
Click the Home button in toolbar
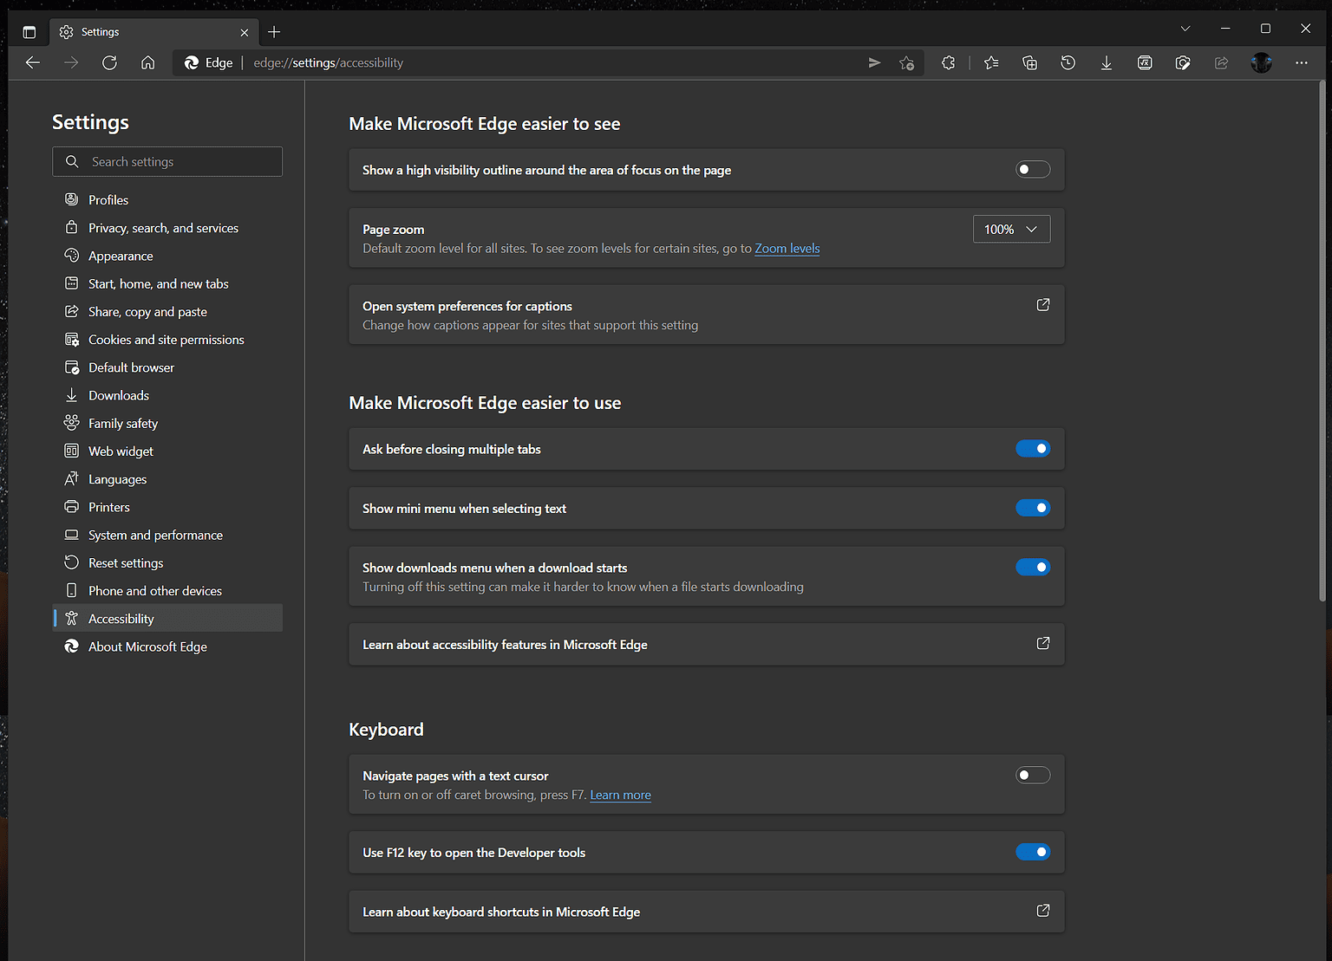pyautogui.click(x=147, y=62)
